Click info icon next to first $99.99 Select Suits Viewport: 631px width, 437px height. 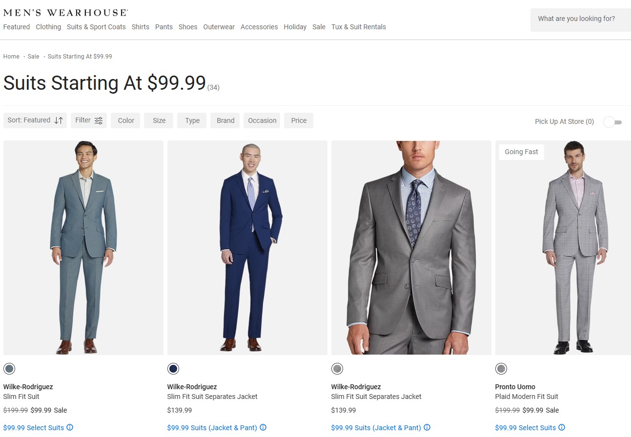coord(70,428)
